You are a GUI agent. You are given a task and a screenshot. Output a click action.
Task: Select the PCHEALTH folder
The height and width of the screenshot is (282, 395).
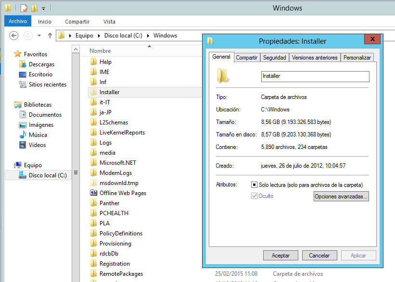click(109, 213)
